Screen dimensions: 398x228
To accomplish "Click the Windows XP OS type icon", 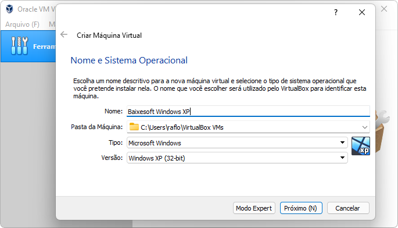I will coord(361,146).
